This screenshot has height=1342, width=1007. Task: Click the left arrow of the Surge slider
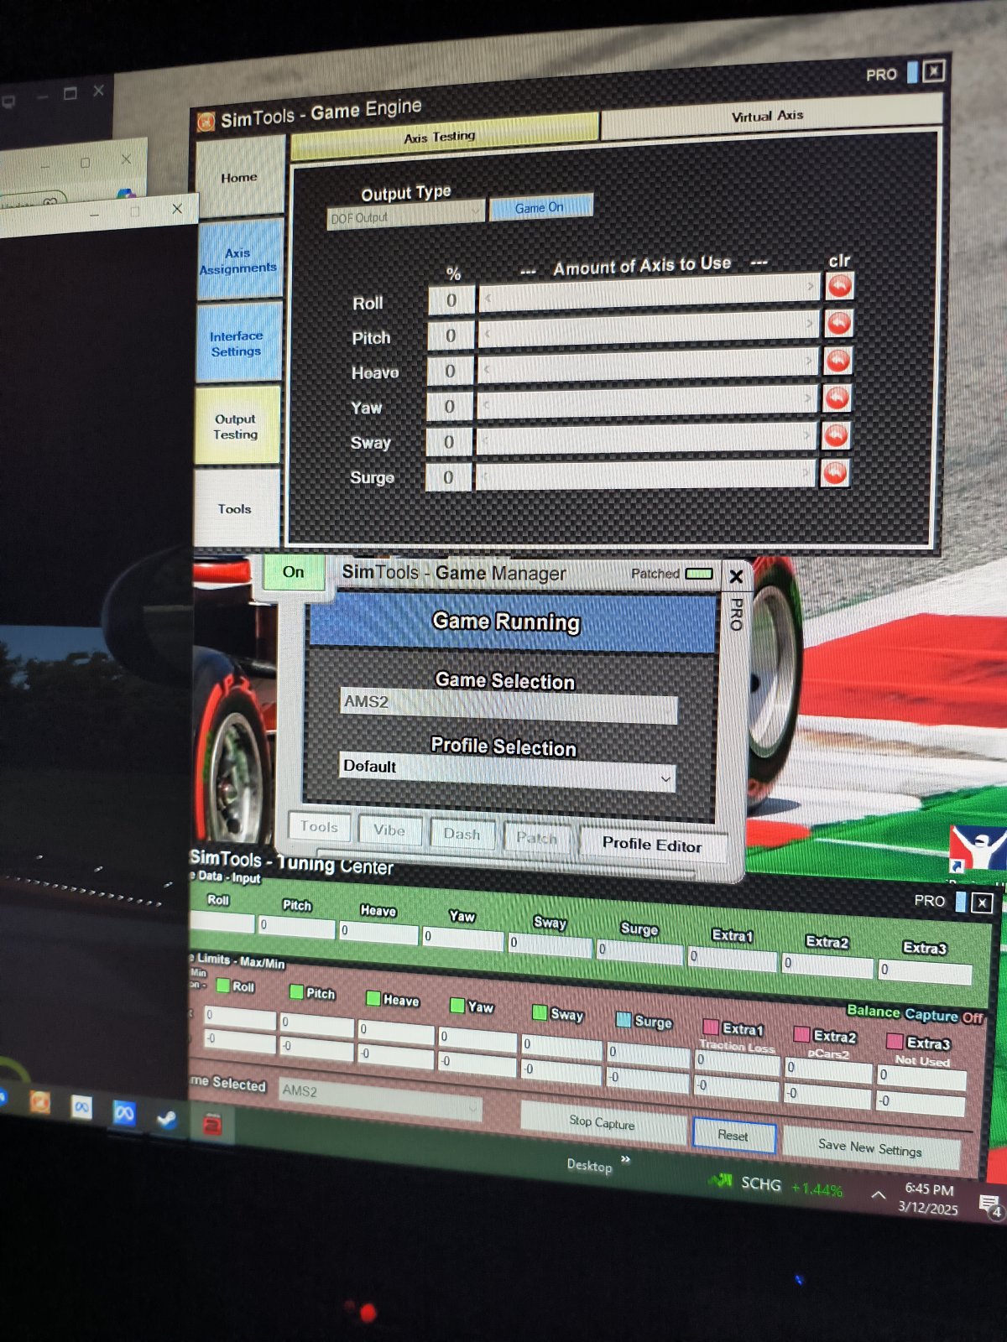point(483,476)
